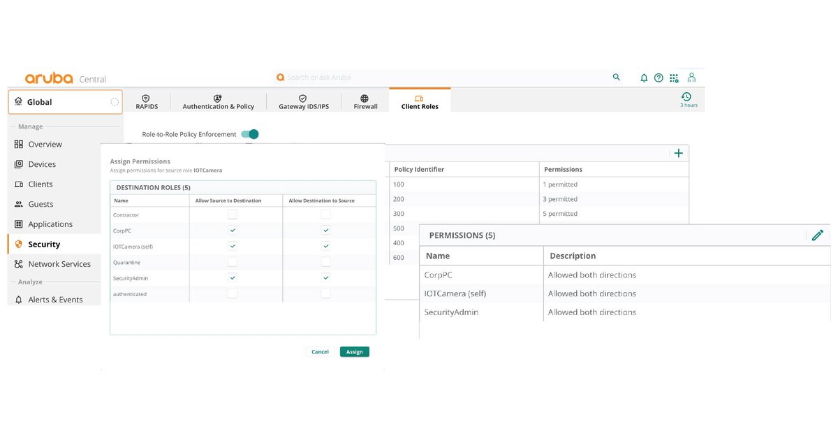Viewport: 838px width, 438px height.
Task: Click policy identifier 200 cell
Action: click(399, 199)
